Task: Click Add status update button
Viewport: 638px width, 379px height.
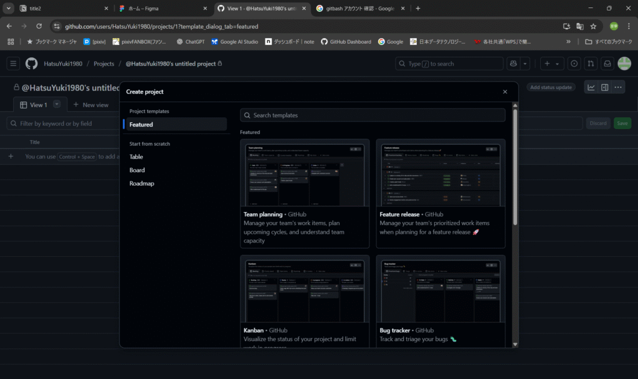Action: (x=551, y=87)
